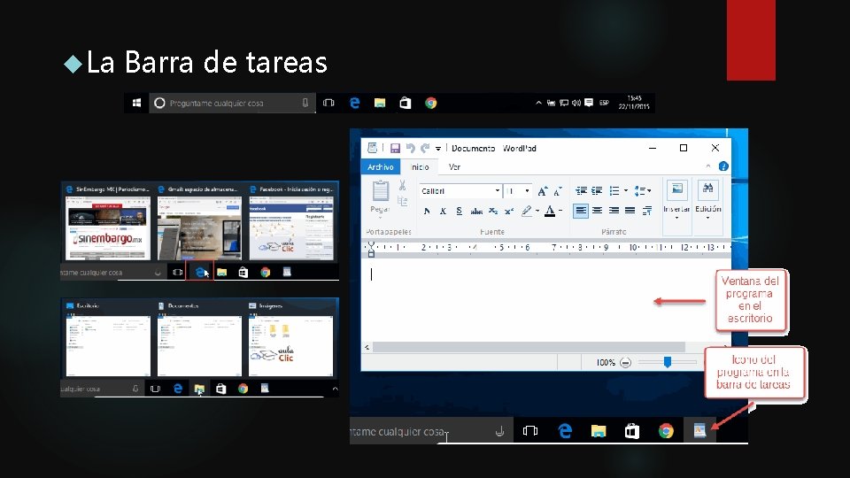
Task: Open the Store on the taskbar with the clock
Action: tap(405, 103)
